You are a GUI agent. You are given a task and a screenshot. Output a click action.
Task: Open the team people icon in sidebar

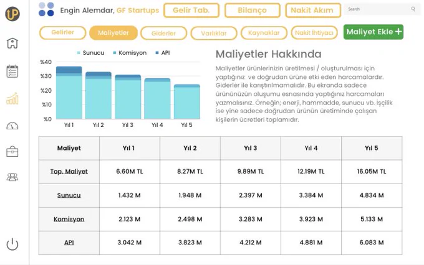tap(12, 177)
